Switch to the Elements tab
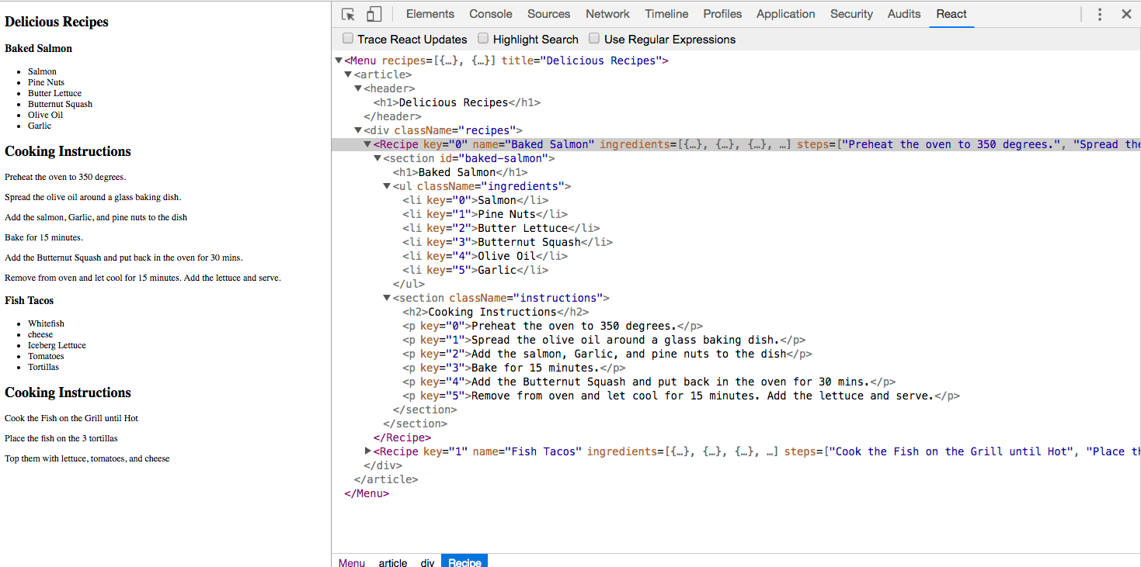 (x=430, y=14)
